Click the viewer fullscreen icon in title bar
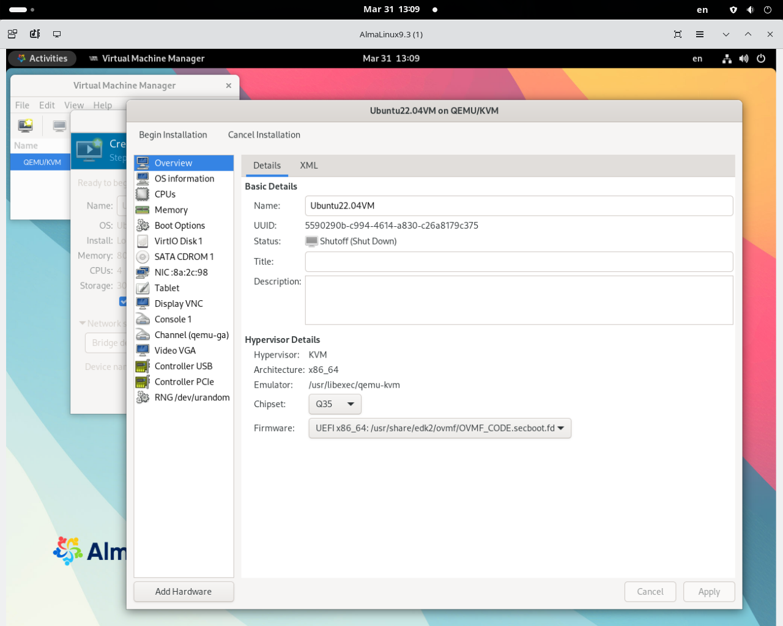Image resolution: width=783 pixels, height=626 pixels. click(x=678, y=34)
